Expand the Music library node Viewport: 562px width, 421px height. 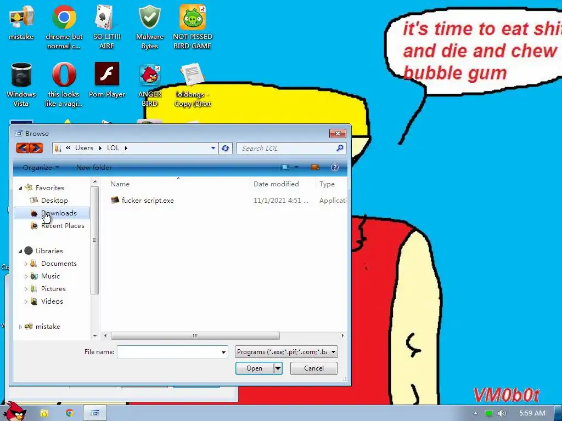coord(26,276)
